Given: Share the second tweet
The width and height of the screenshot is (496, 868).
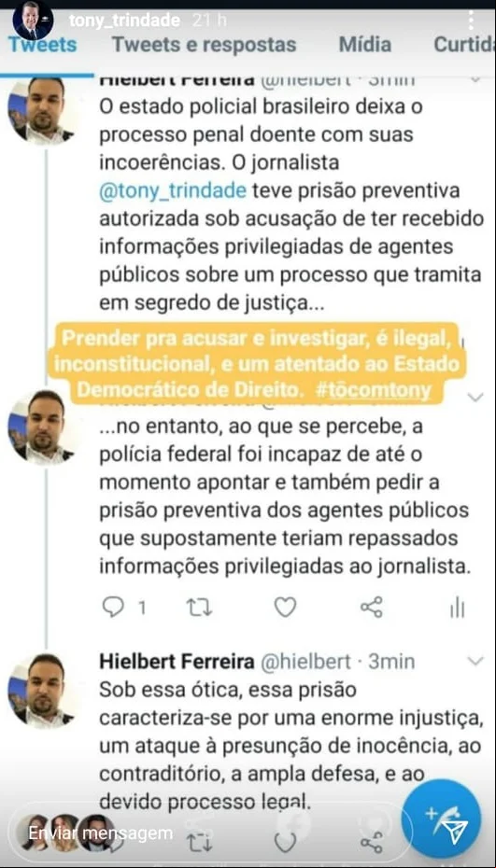Looking at the screenshot, I should click(372, 608).
